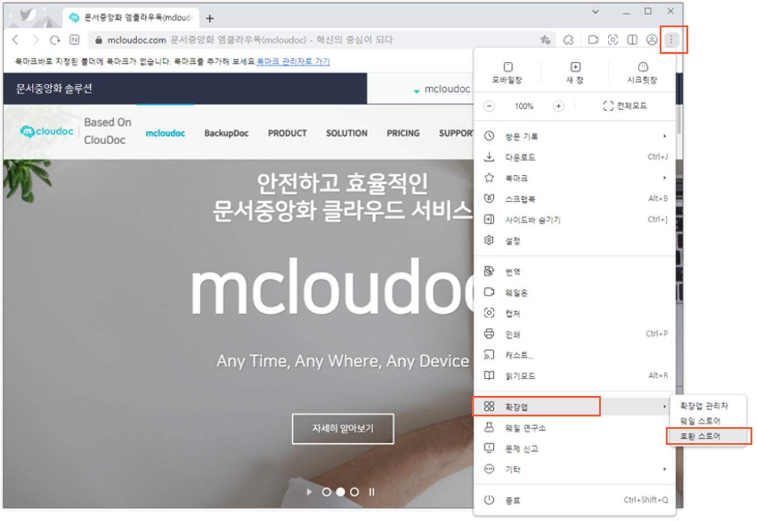Expand the 방문 기록 history submenu
Screen dimensions: 757x521
click(x=574, y=136)
